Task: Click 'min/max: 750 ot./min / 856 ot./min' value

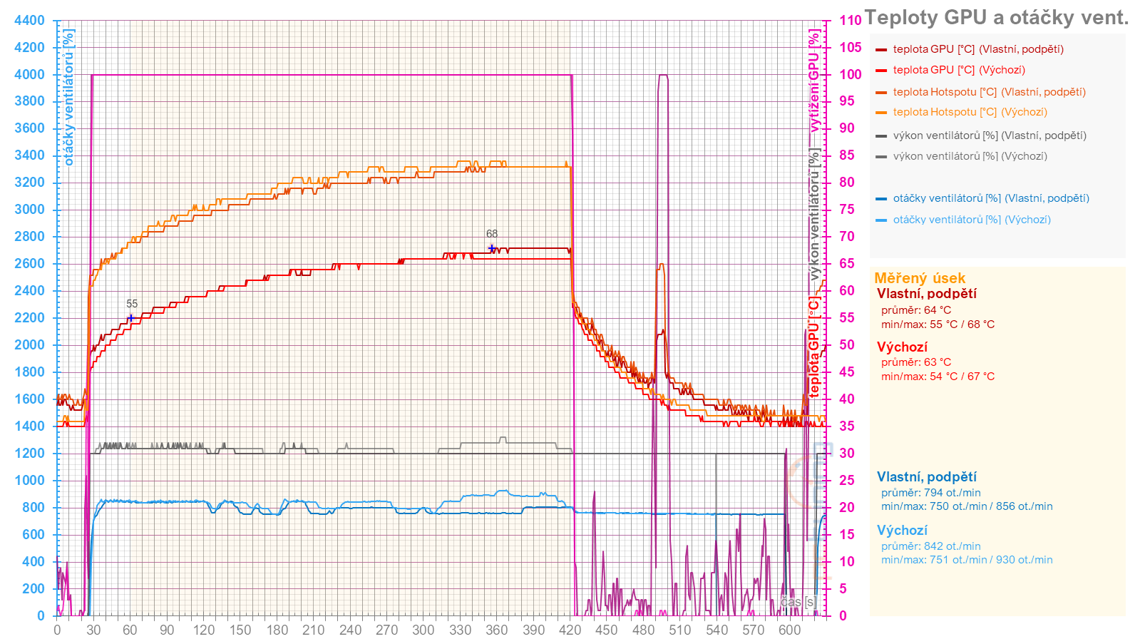Action: pos(967,506)
